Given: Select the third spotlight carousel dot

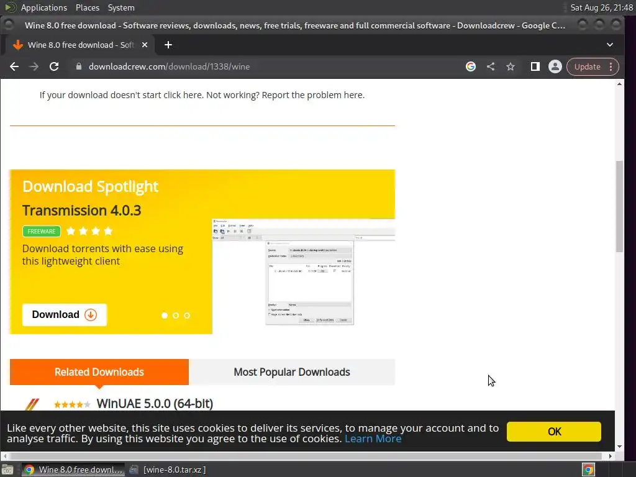Looking at the screenshot, I should [x=187, y=316].
